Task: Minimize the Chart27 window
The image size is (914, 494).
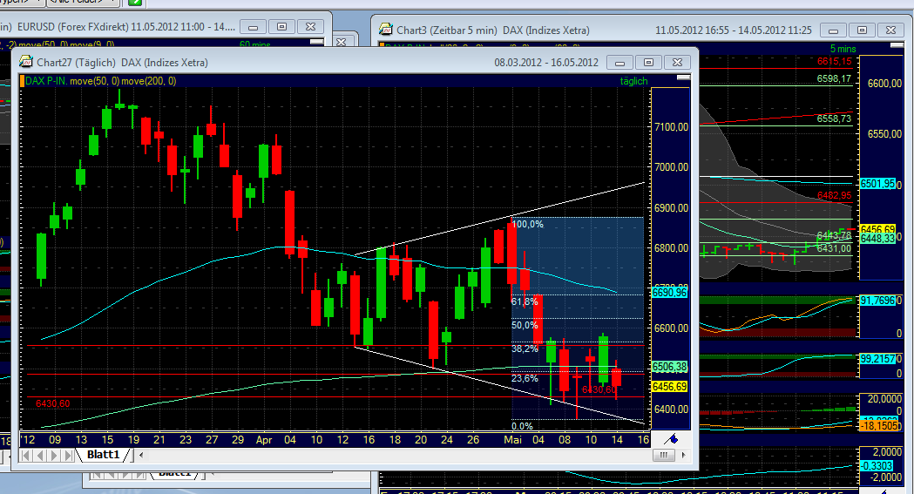Action: (x=620, y=63)
